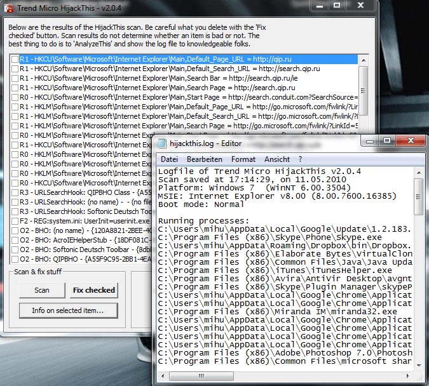Click the 'Logfile of Trend Micro HijackThis' line

coord(259,171)
